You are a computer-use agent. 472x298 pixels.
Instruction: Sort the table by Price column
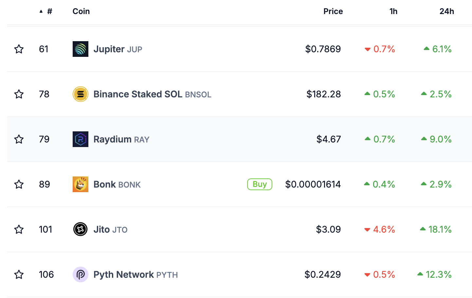(x=333, y=11)
